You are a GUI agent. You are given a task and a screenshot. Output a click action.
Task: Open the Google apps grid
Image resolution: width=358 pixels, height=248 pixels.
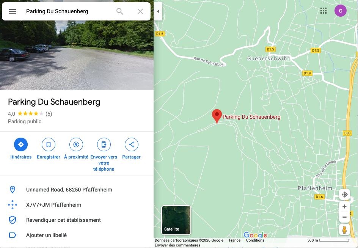coord(323,11)
